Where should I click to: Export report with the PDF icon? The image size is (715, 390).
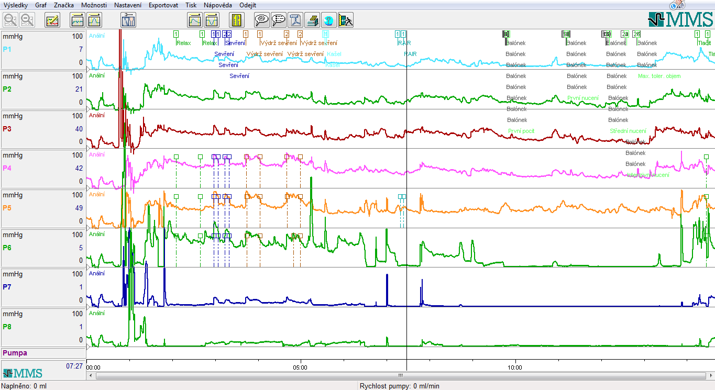click(295, 20)
